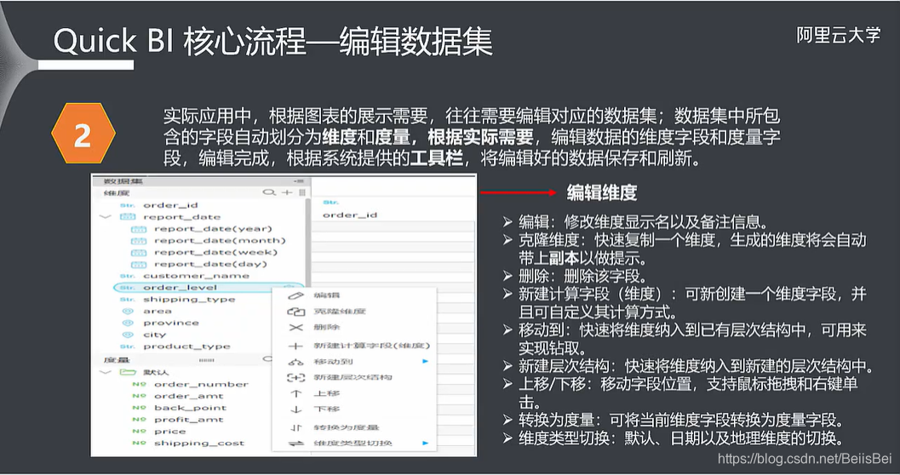Choose 转换为度量 from the context menu
This screenshot has height=475, width=900.
[x=347, y=427]
